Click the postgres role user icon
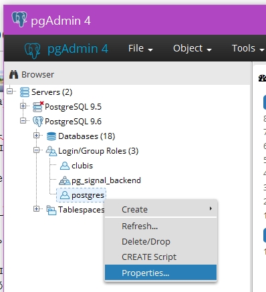The height and width of the screenshot is (292, 266). click(65, 195)
